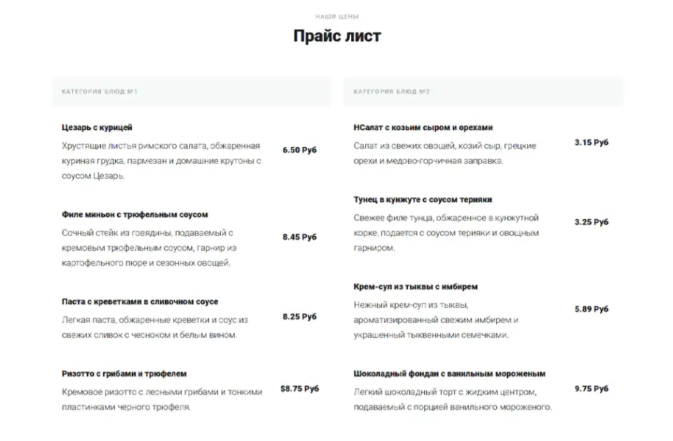Click the 3.25 Руб price

point(591,222)
